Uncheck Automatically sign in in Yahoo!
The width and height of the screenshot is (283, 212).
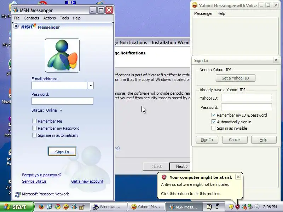point(214,122)
